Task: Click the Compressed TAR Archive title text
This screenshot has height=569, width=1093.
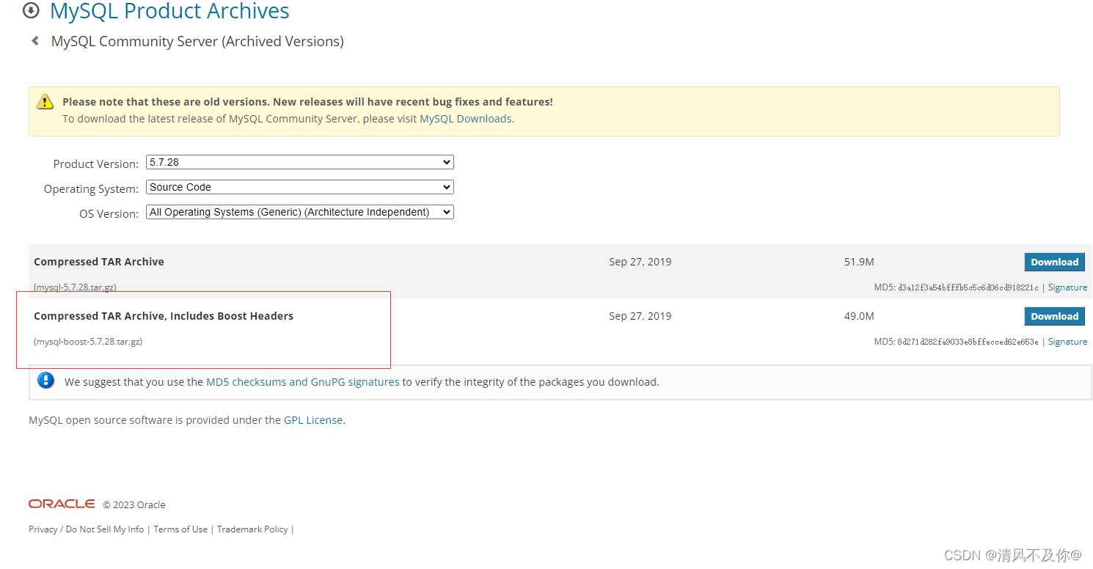Action: (x=99, y=262)
